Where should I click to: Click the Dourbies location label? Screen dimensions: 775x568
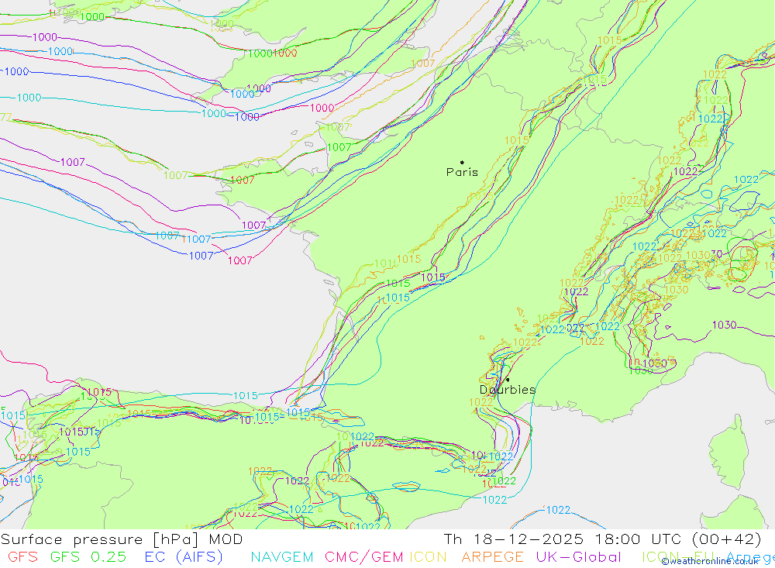(508, 390)
